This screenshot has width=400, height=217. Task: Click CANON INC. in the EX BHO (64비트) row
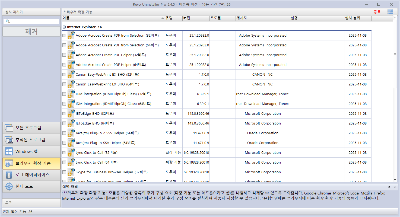263,84
